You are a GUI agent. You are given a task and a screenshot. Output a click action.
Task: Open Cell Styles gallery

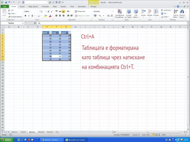pyautogui.click(x=136, y=13)
